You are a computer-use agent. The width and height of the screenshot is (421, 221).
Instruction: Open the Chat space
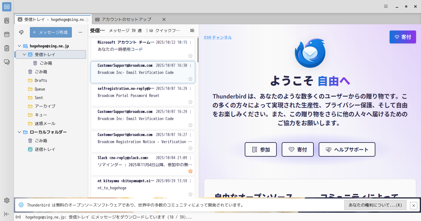[7, 62]
